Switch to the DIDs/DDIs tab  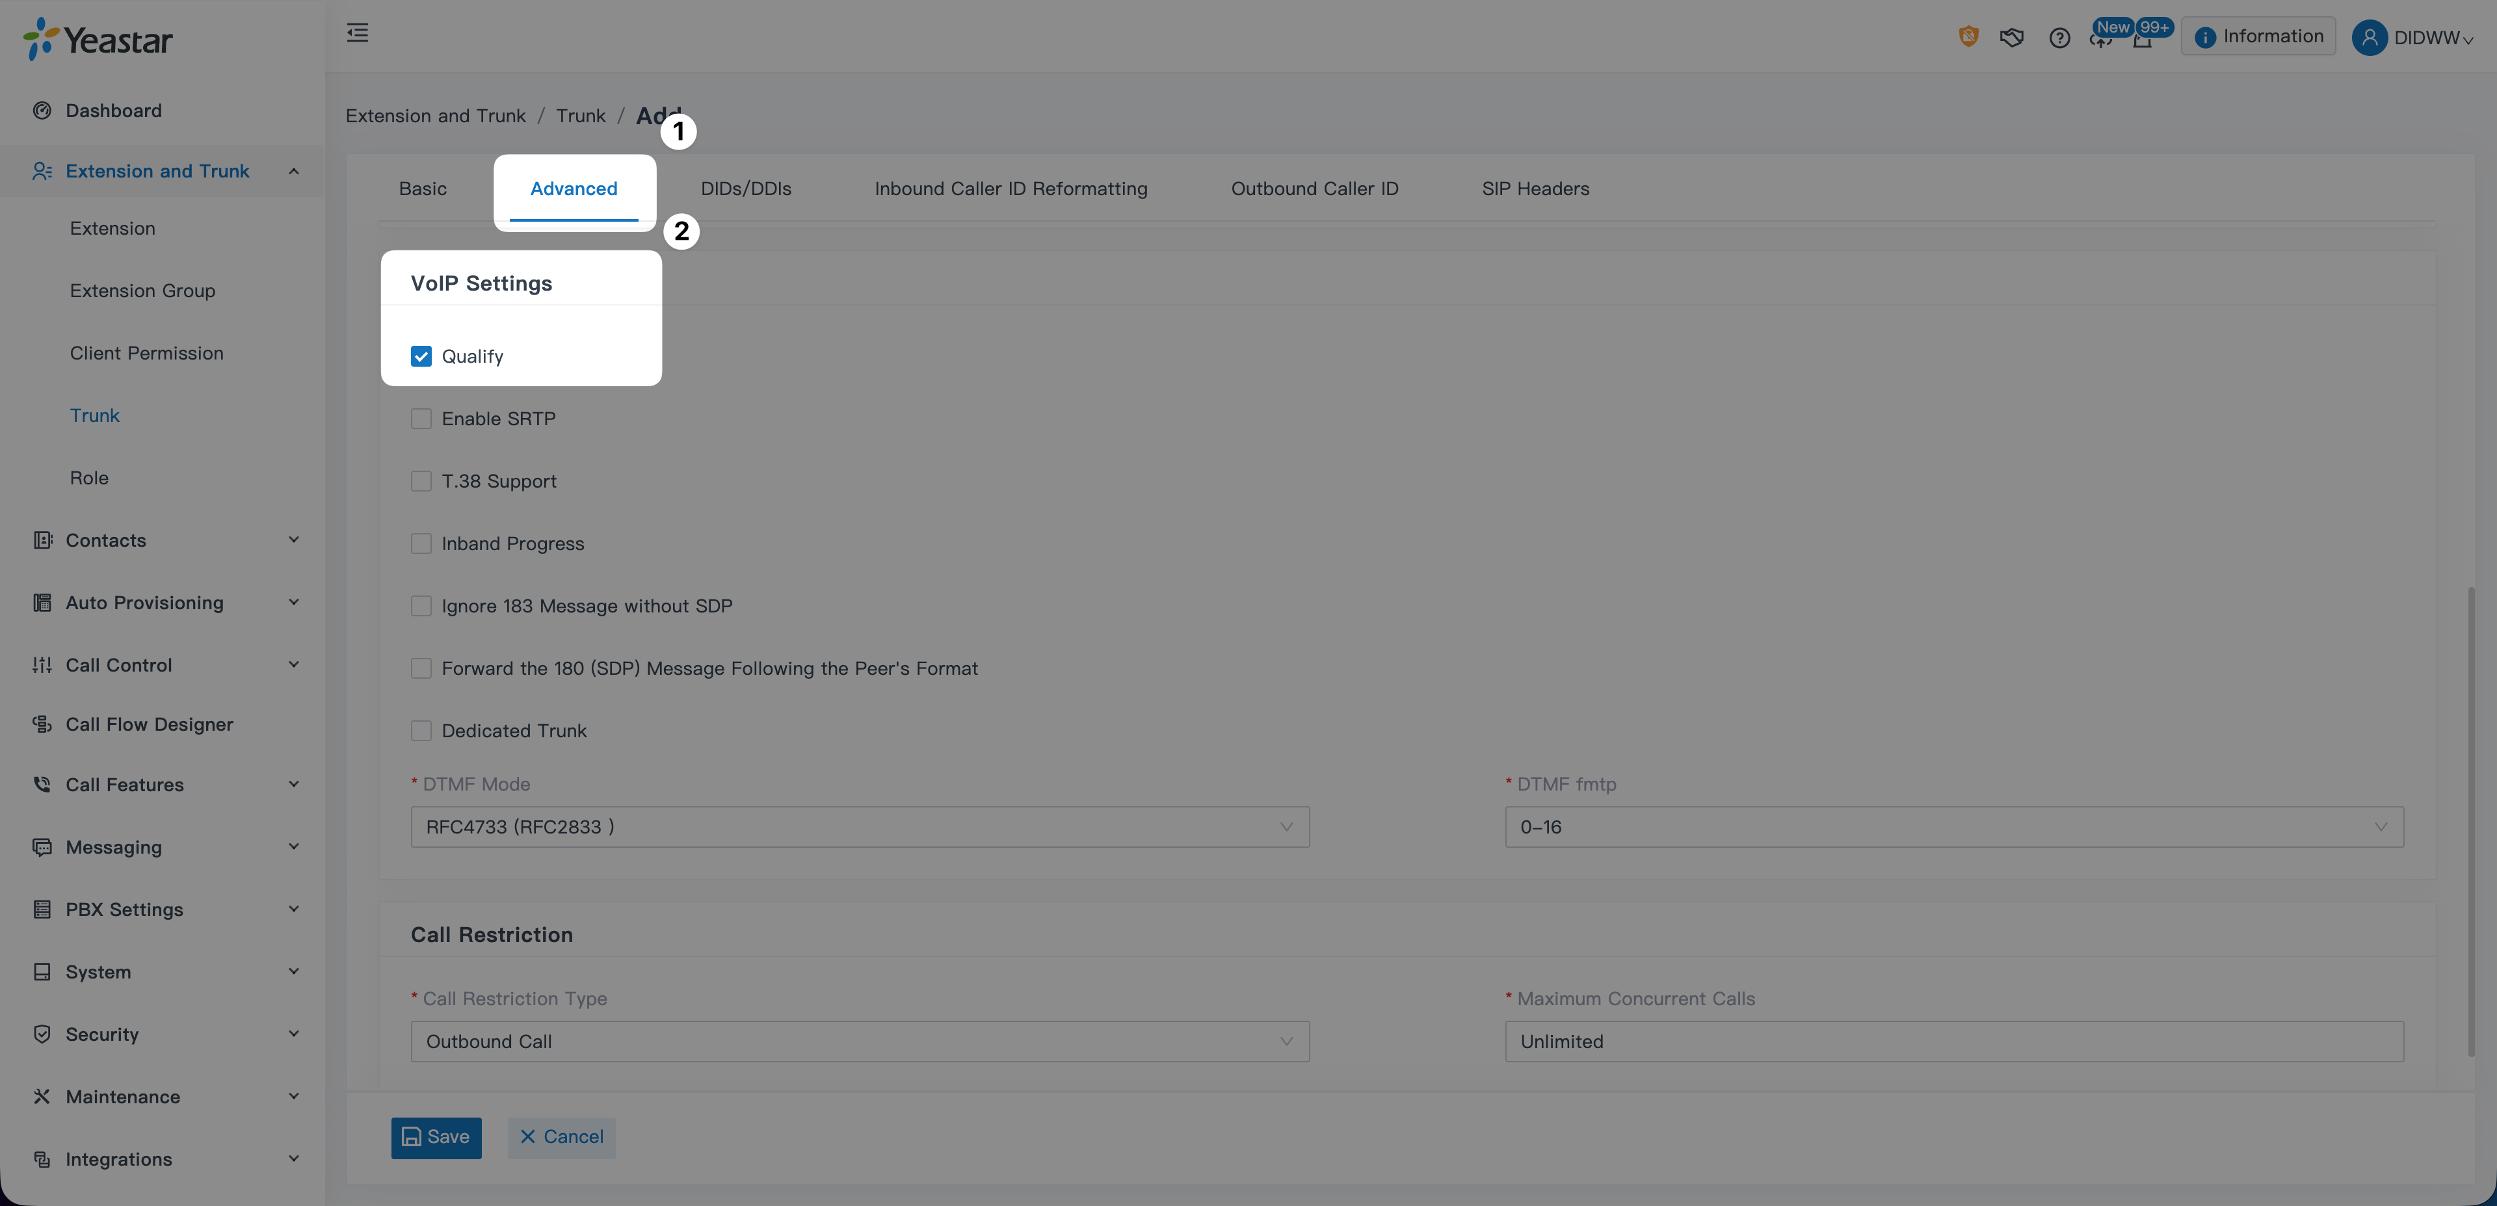745,189
